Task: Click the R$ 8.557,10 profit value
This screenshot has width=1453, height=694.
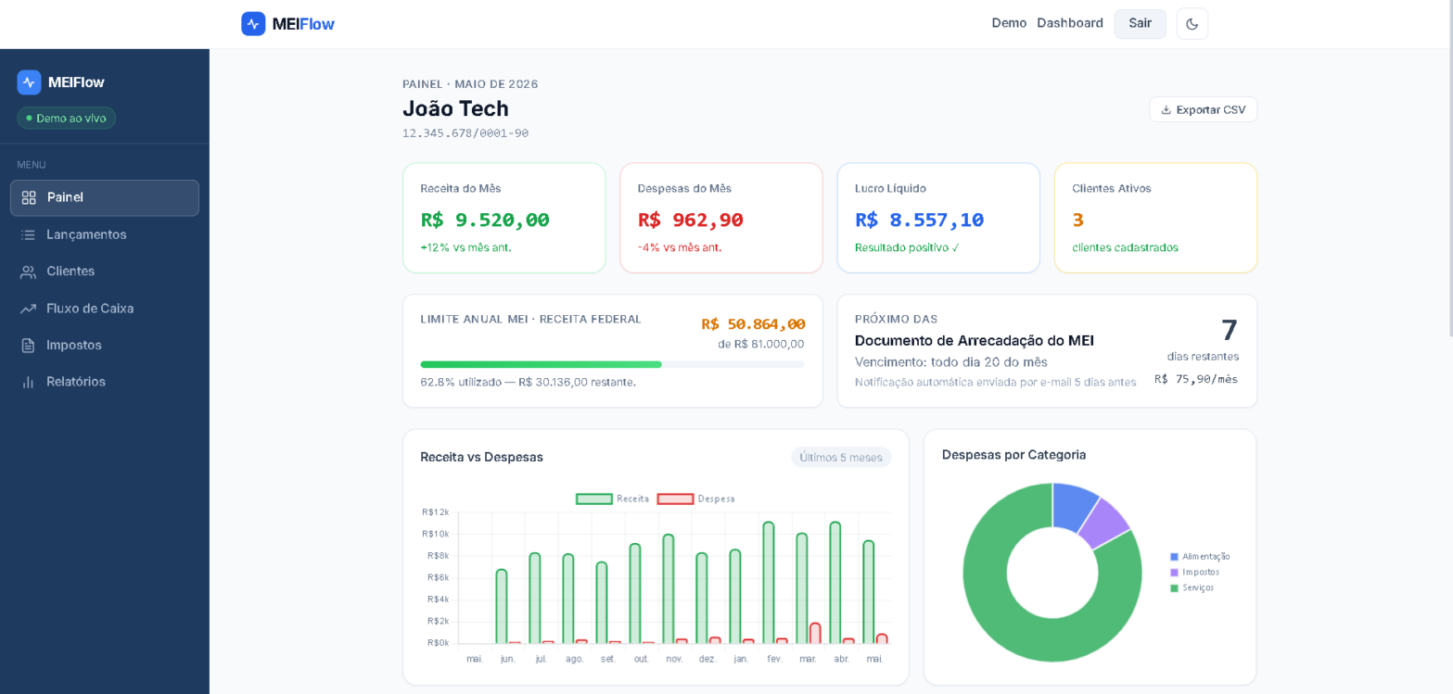Action: click(919, 221)
